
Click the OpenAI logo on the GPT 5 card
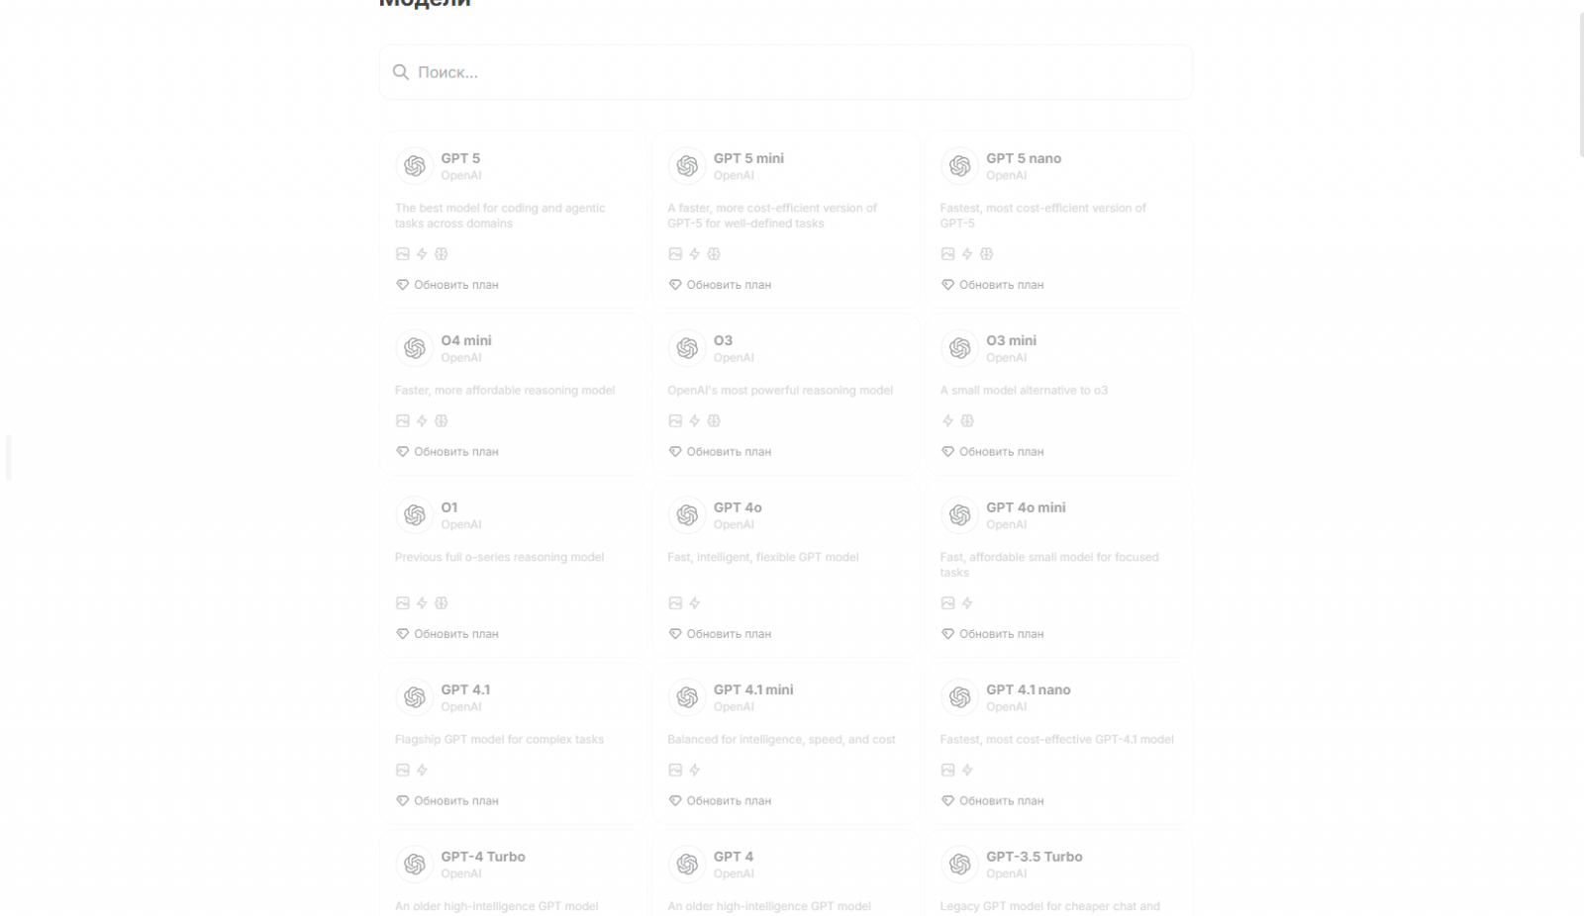[415, 166]
